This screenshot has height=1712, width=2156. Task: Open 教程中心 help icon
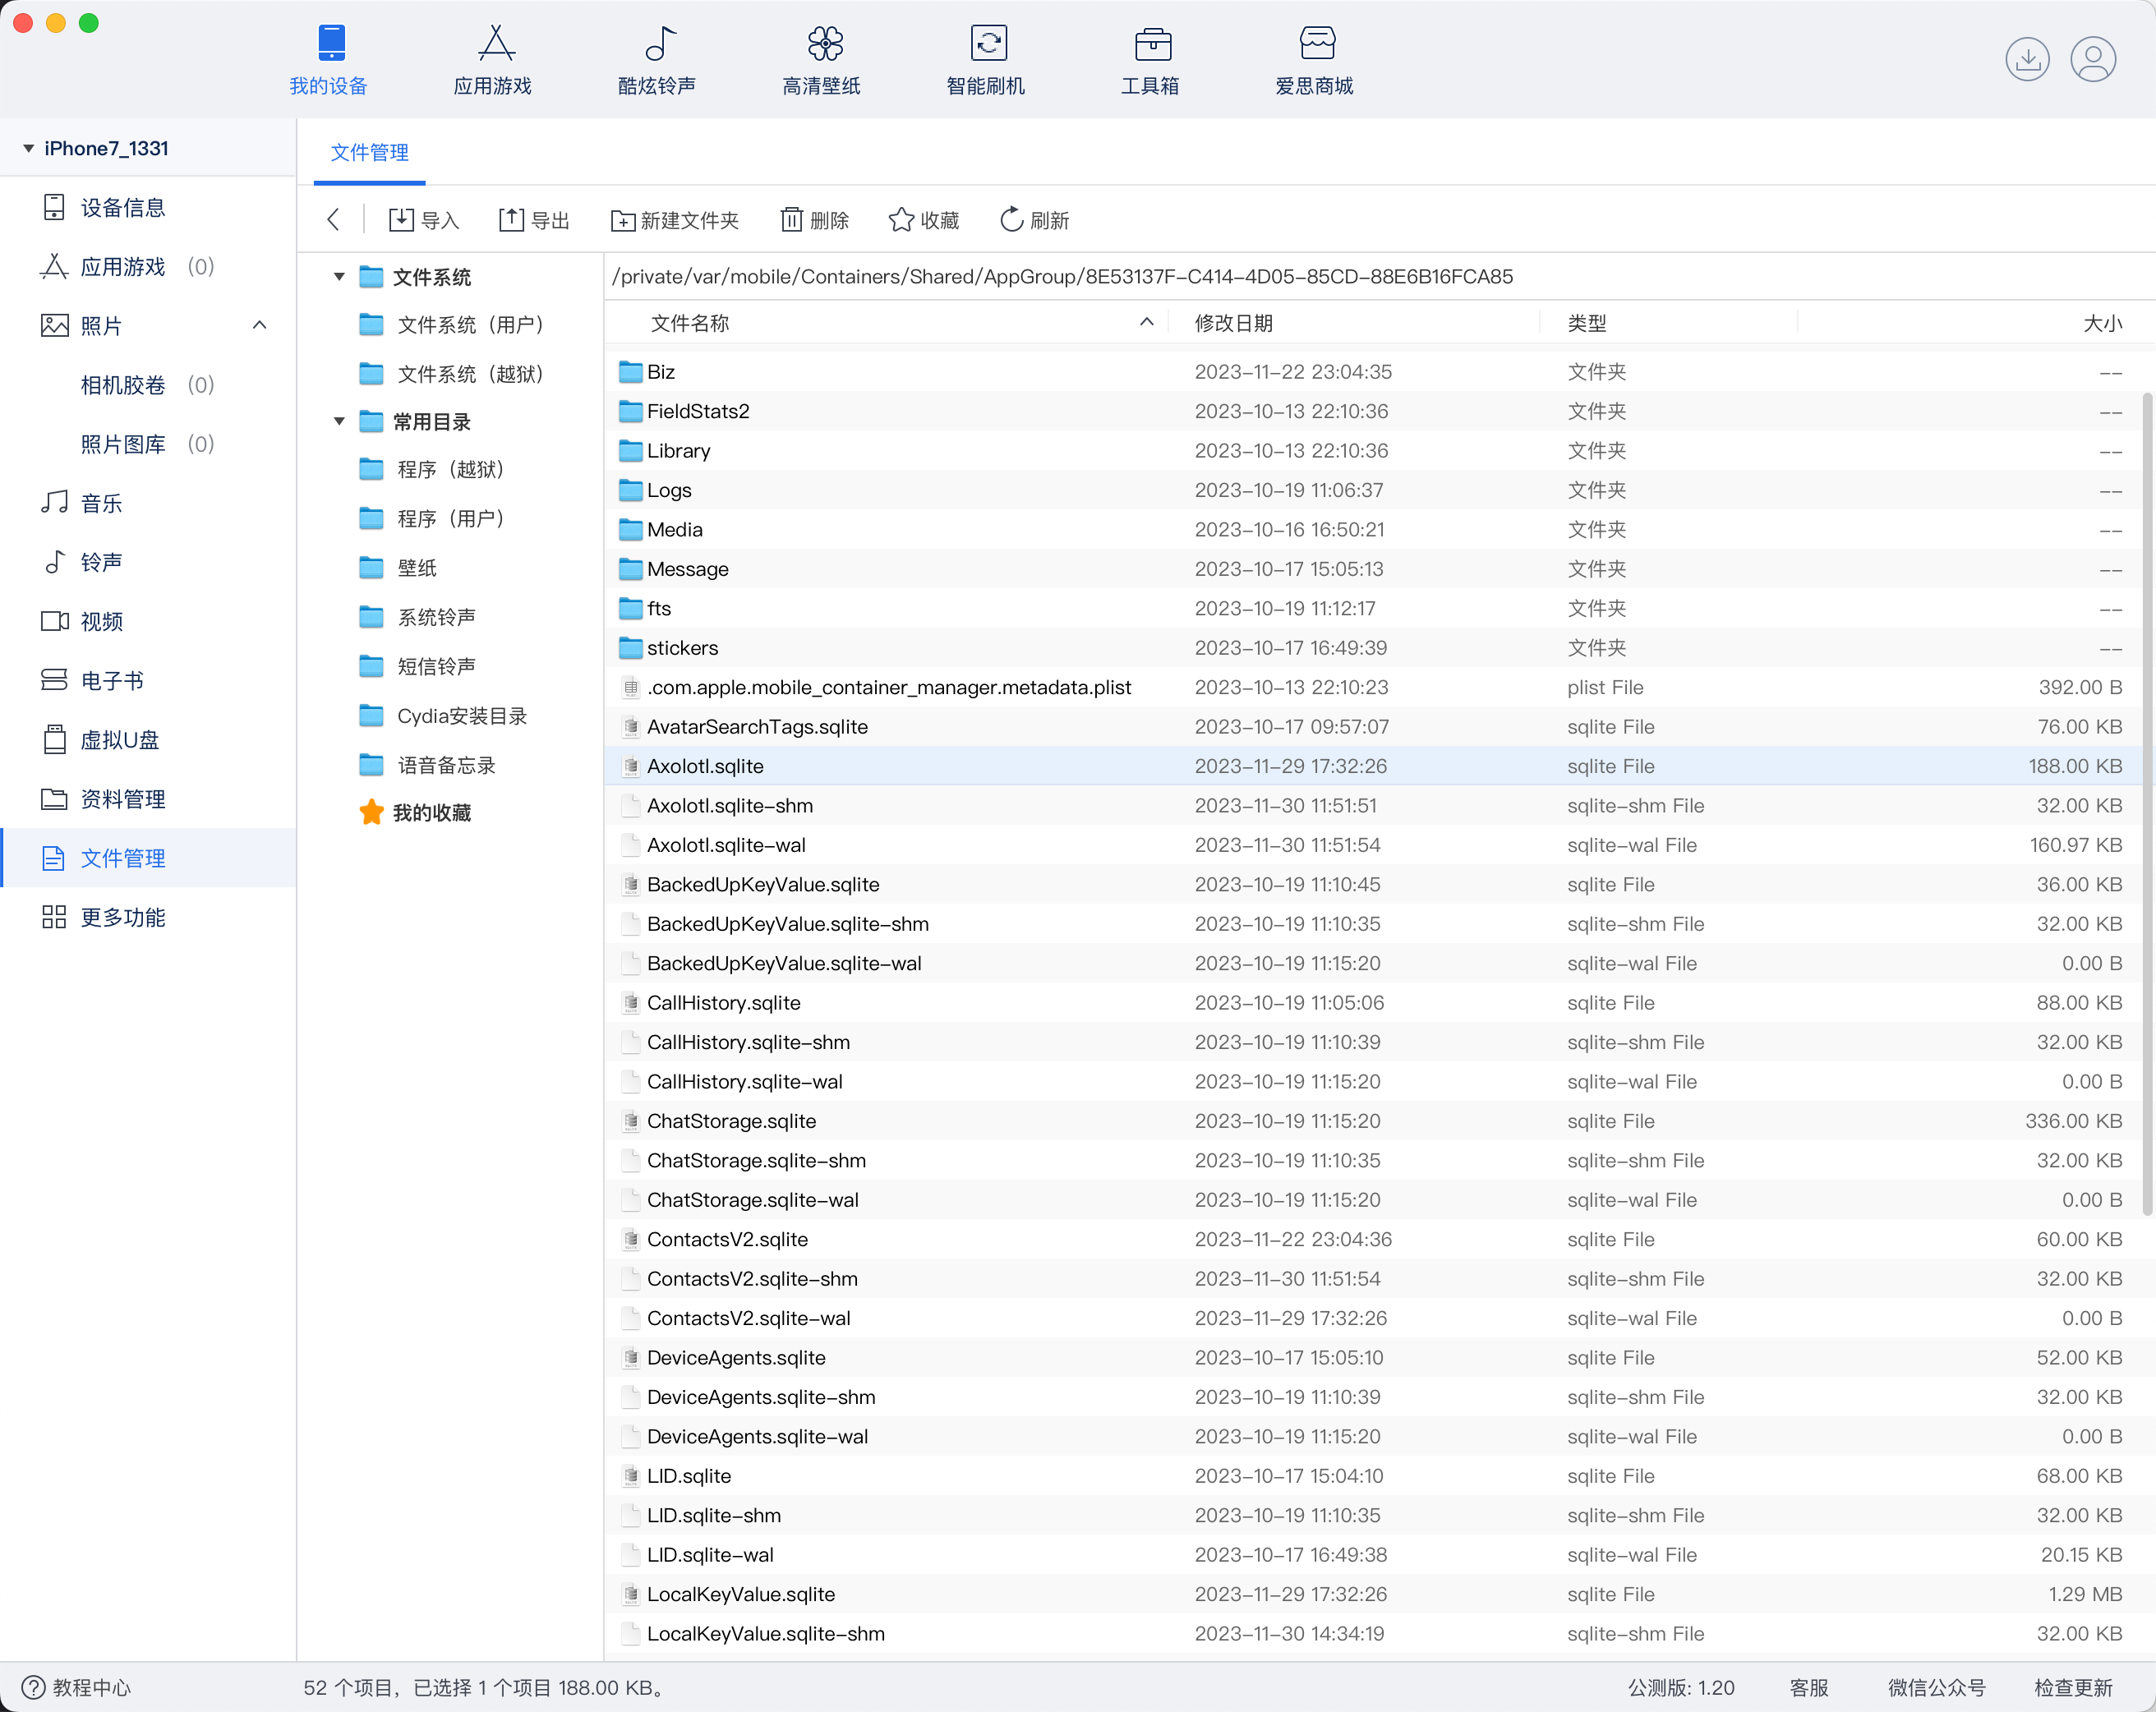[33, 1687]
